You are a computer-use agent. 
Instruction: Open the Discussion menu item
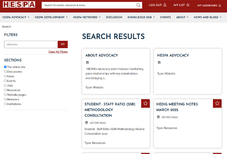(114, 17)
